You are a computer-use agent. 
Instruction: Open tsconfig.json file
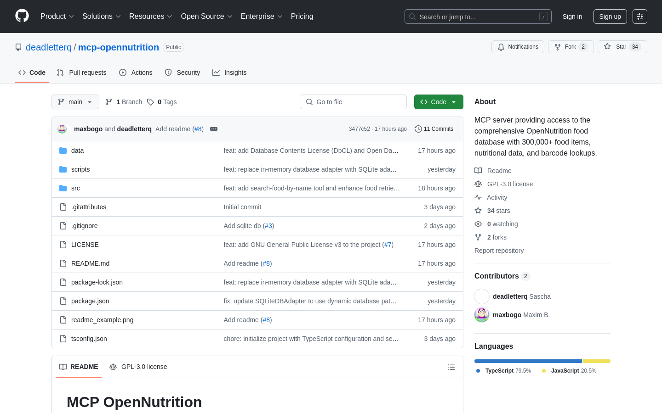coord(89,339)
